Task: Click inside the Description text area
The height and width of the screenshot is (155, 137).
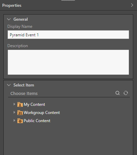Action: pos(68,62)
